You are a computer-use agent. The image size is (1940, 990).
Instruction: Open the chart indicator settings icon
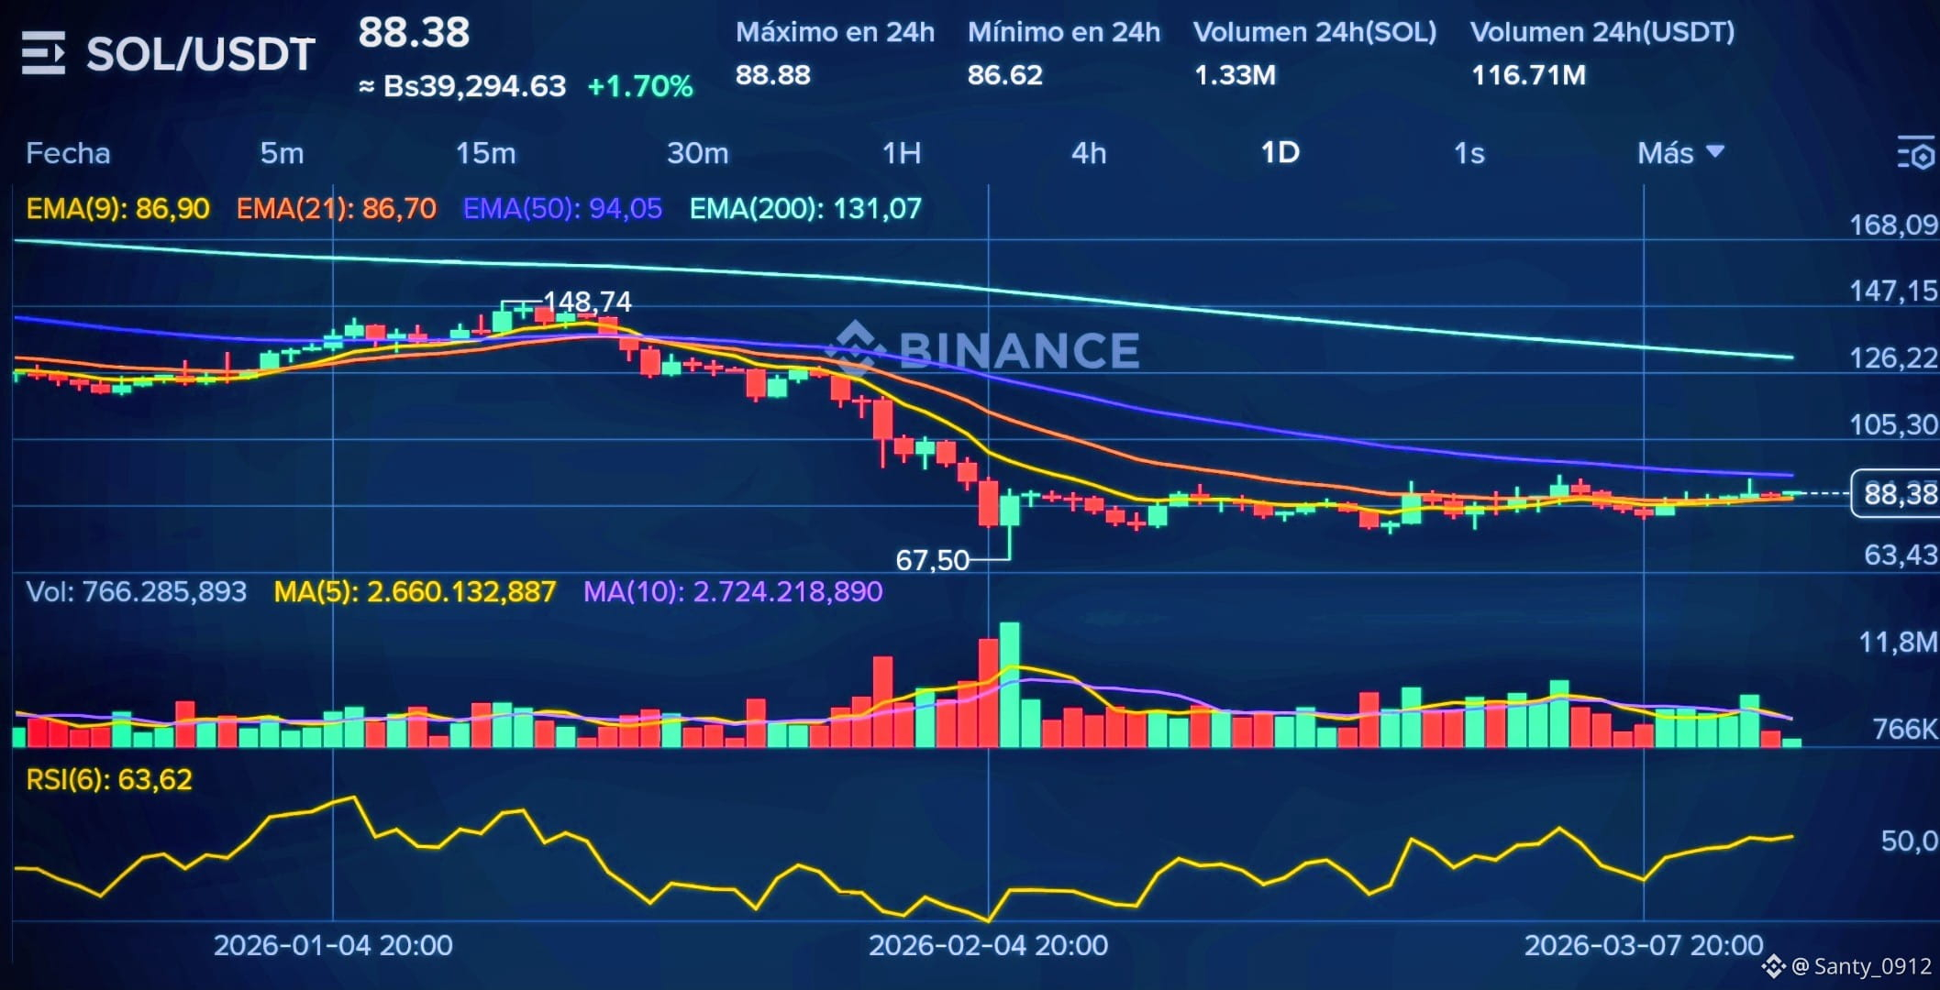tap(1915, 154)
